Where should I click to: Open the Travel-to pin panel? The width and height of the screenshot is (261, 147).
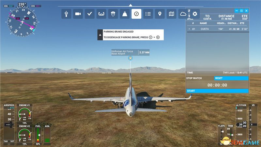coord(160,14)
